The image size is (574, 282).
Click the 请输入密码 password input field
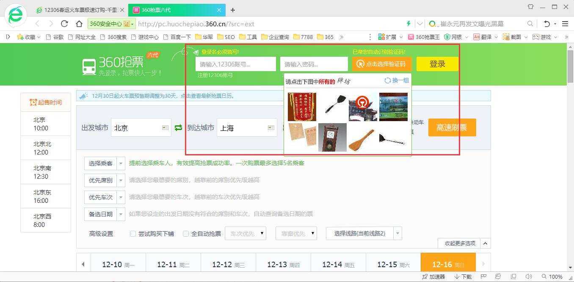click(x=313, y=64)
